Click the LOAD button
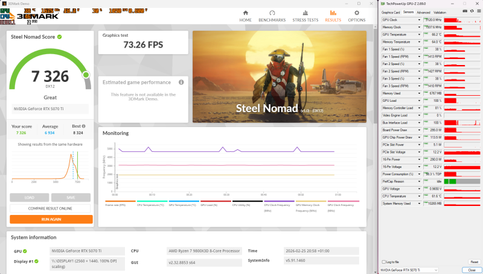Viewport: 483px width, 274px height. tap(29, 198)
